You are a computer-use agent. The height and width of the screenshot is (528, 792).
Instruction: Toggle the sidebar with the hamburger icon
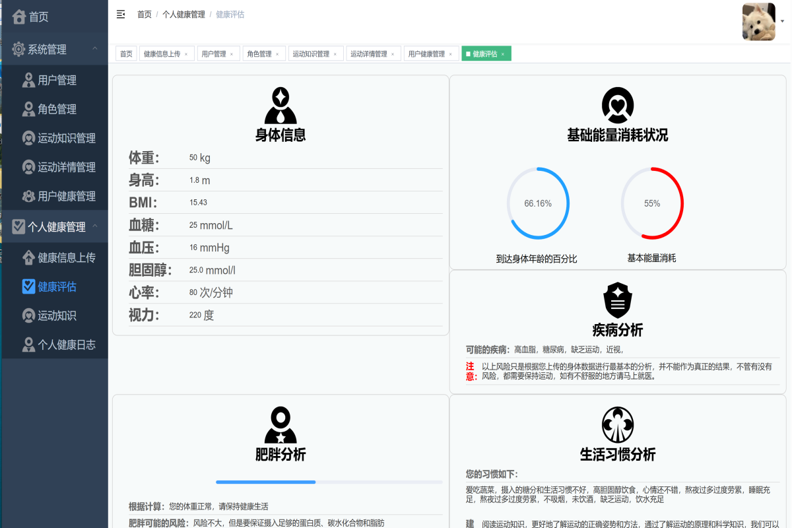tap(120, 14)
